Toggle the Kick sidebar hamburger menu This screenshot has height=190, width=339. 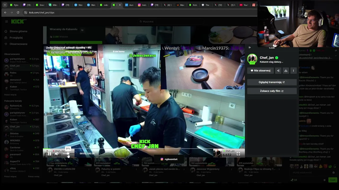[6, 22]
